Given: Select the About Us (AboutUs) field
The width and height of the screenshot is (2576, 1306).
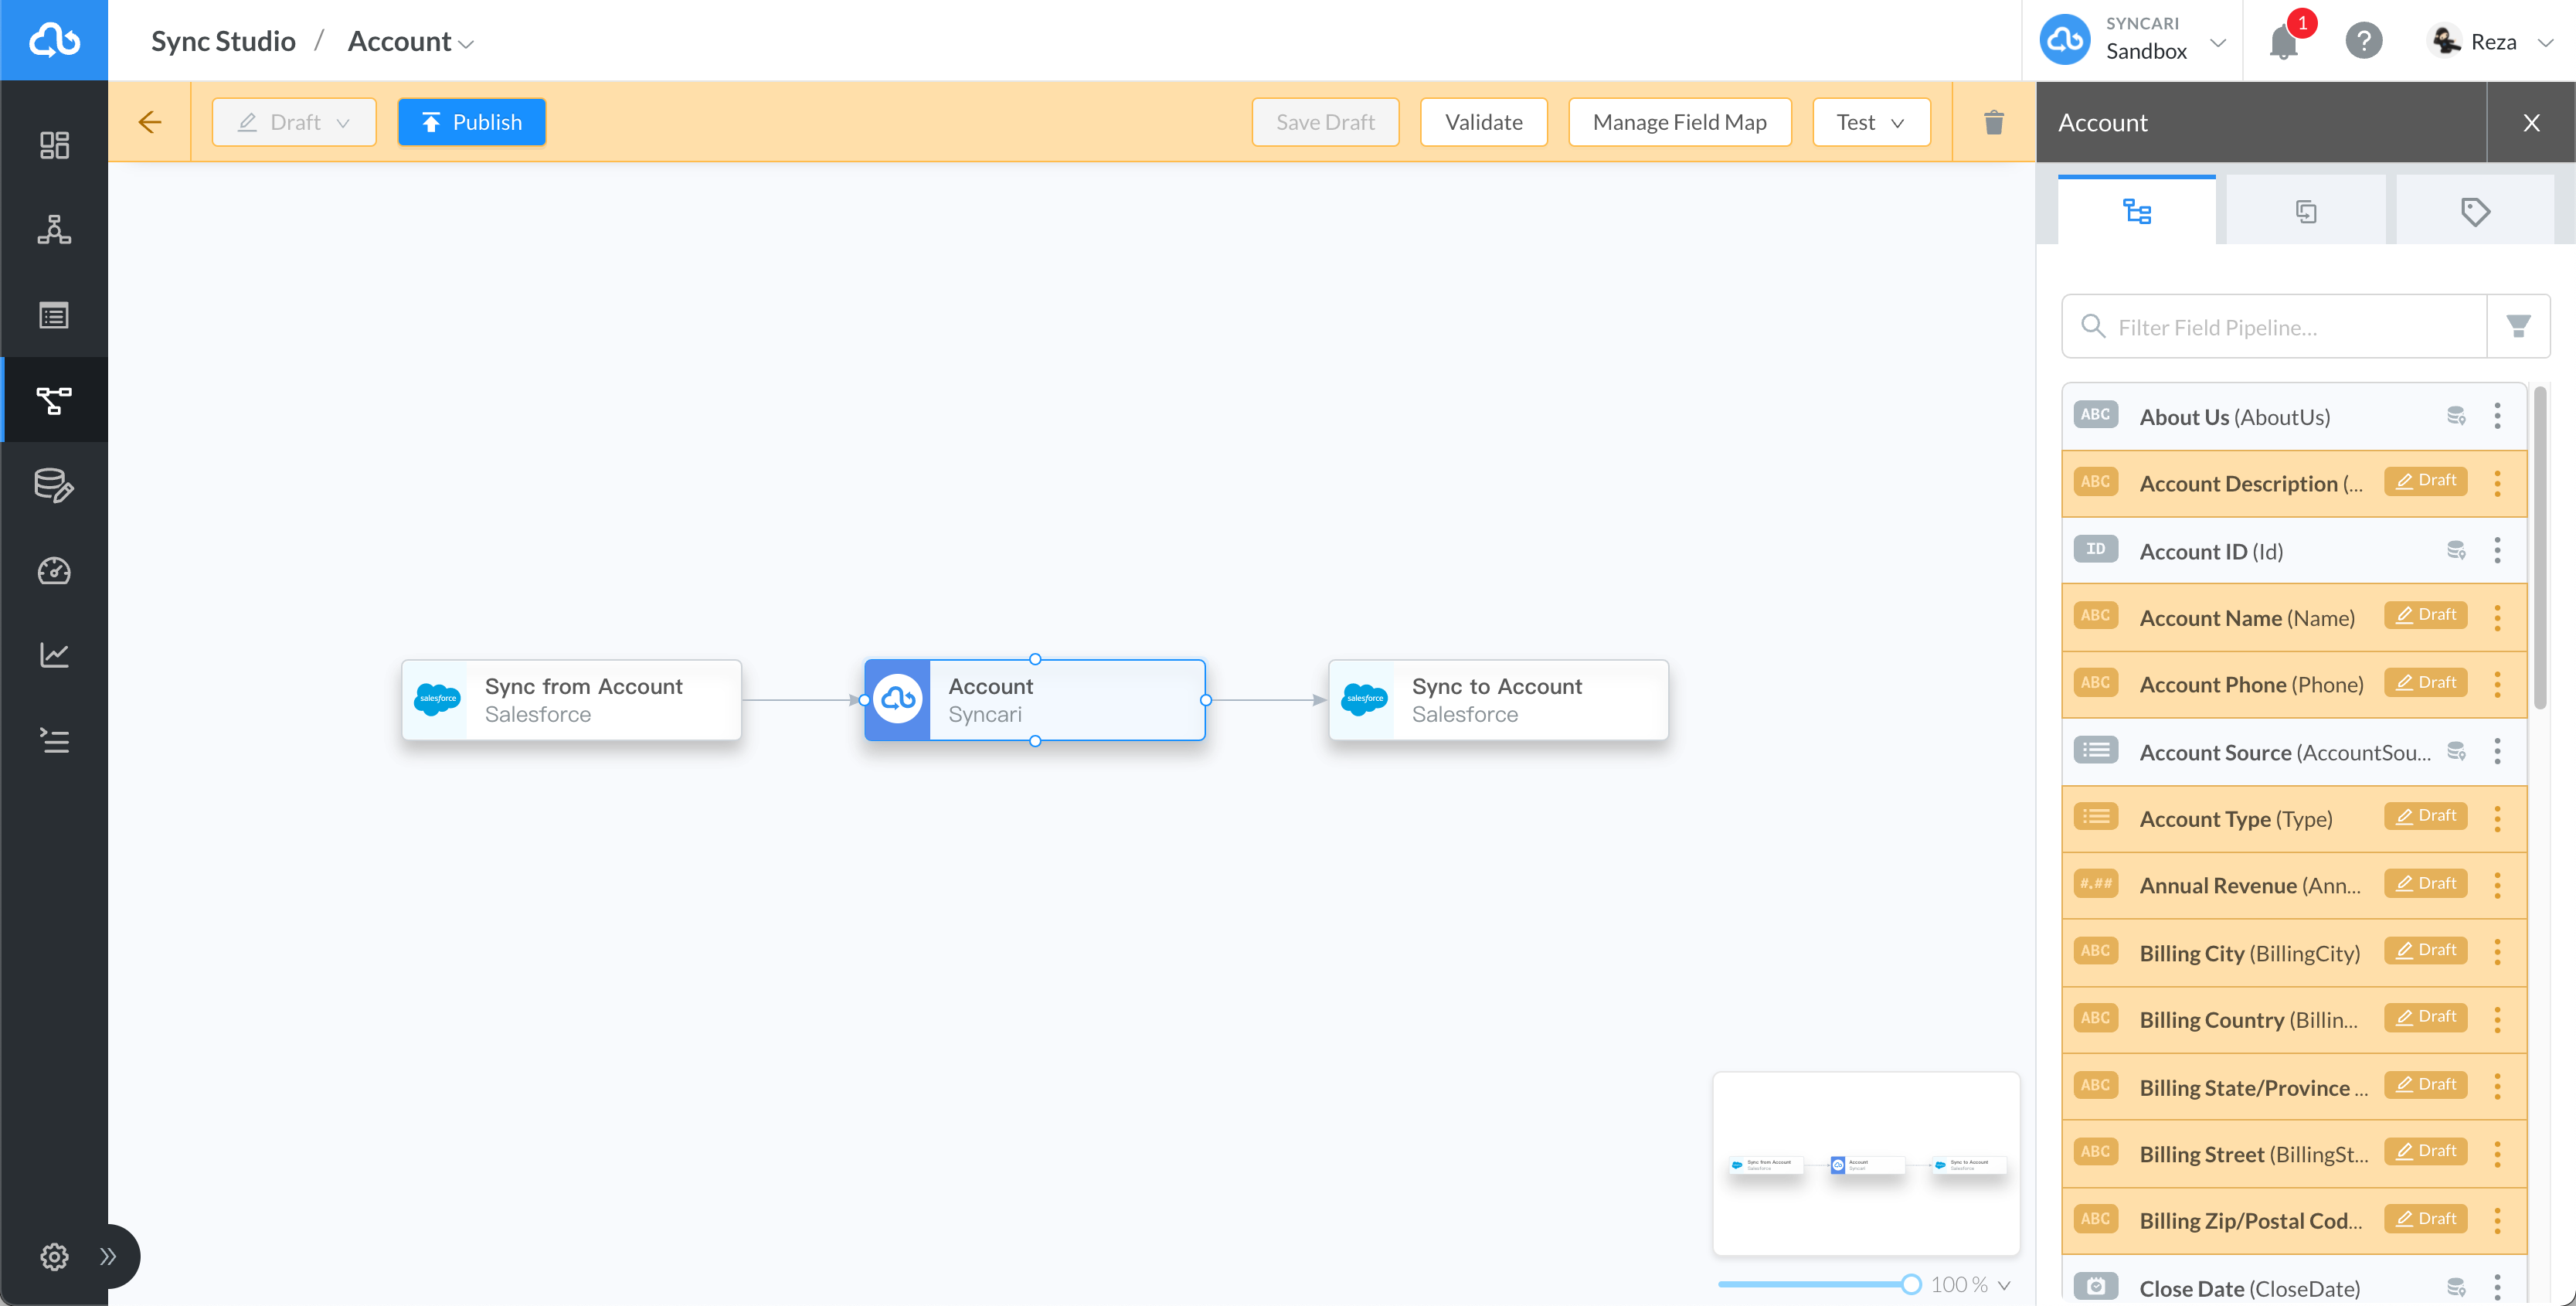Looking at the screenshot, I should (x=2294, y=416).
